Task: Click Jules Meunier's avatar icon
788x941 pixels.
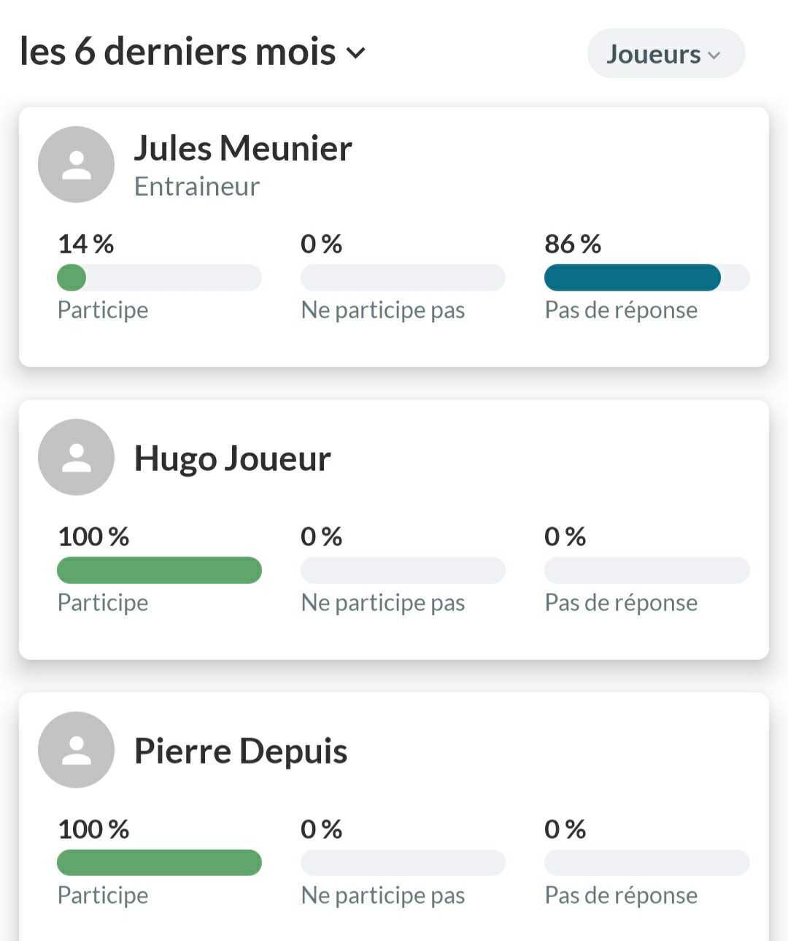Action: (76, 164)
